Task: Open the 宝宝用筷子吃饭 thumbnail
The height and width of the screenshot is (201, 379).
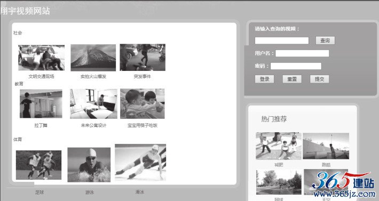Action: pos(143,104)
